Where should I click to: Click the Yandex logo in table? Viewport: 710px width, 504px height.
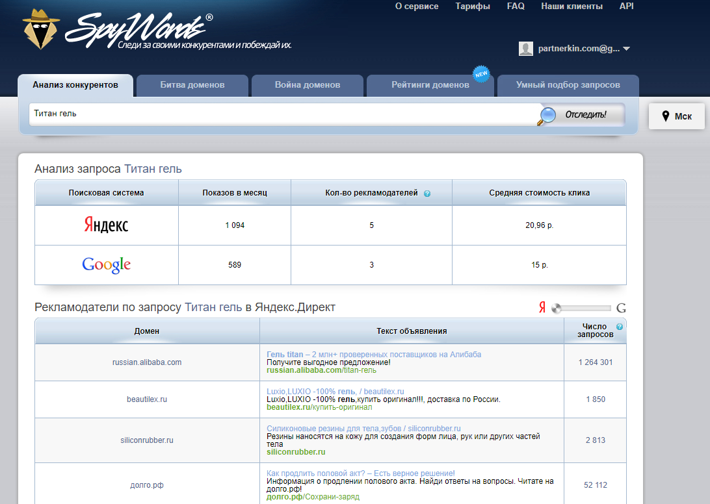(106, 225)
